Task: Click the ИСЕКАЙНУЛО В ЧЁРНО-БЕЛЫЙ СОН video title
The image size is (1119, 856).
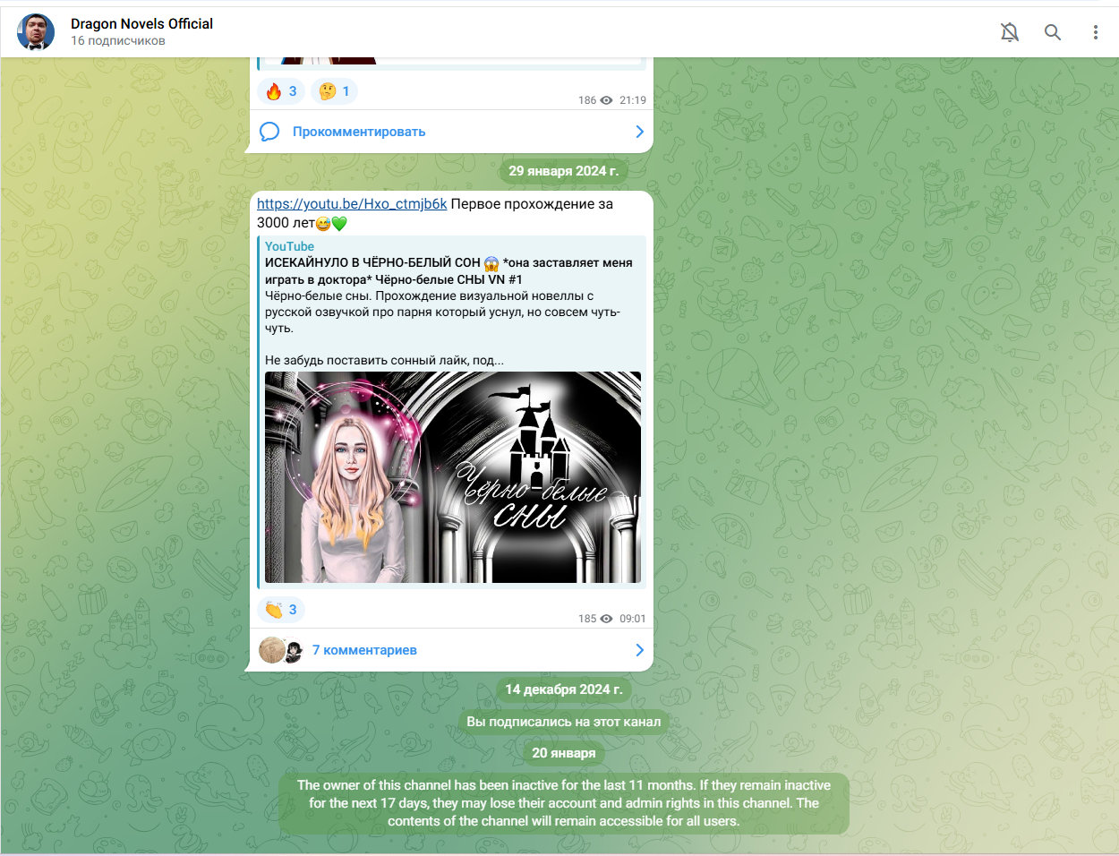Action: [448, 271]
